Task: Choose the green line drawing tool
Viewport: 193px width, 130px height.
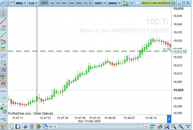Action: tap(3, 35)
